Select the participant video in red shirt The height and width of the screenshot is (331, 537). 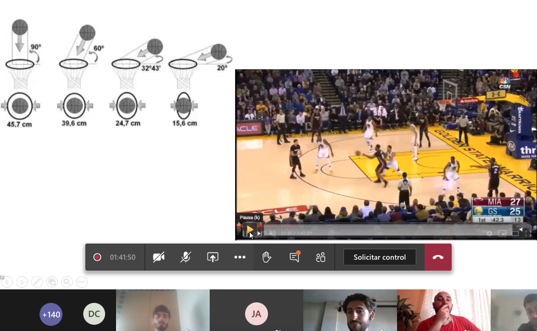point(444,310)
